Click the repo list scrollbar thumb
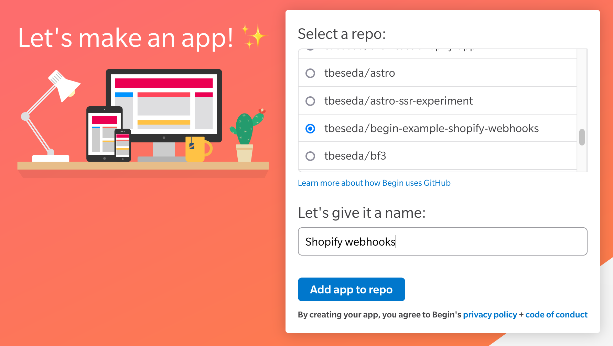 pos(582,137)
